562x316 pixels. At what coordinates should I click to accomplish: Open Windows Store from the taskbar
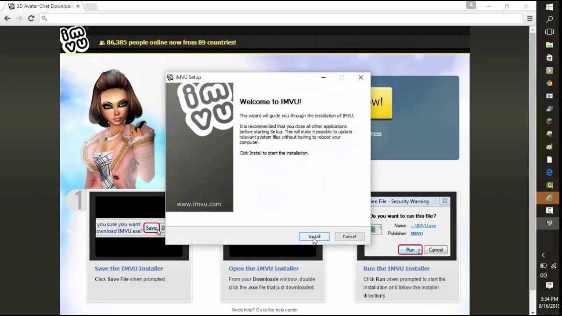tap(549, 57)
